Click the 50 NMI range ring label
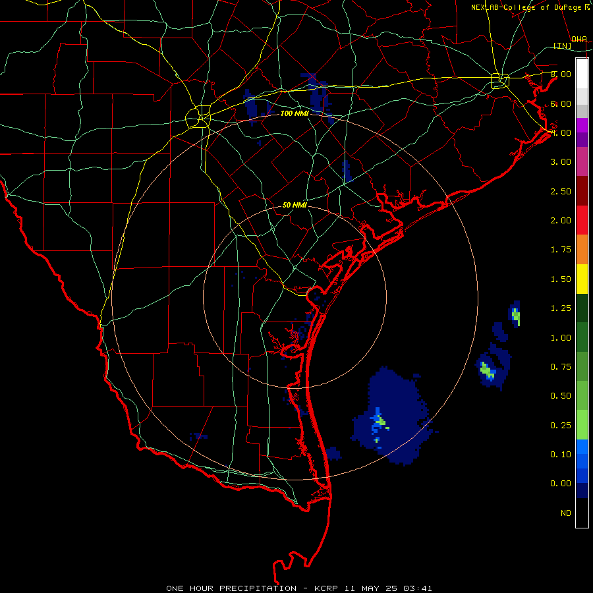 point(295,205)
